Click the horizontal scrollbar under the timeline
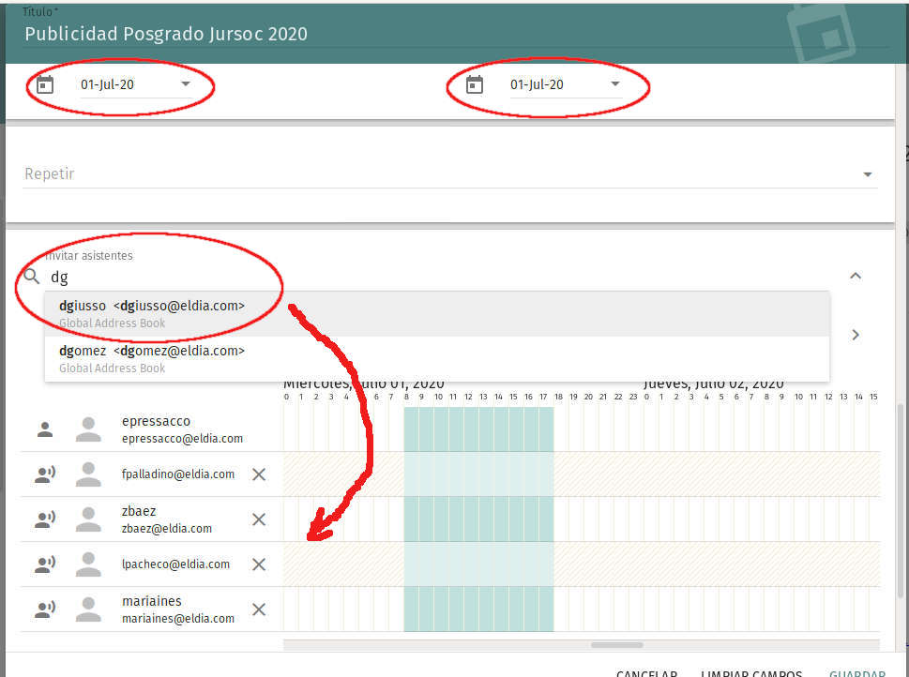The height and width of the screenshot is (677, 909). tap(616, 645)
